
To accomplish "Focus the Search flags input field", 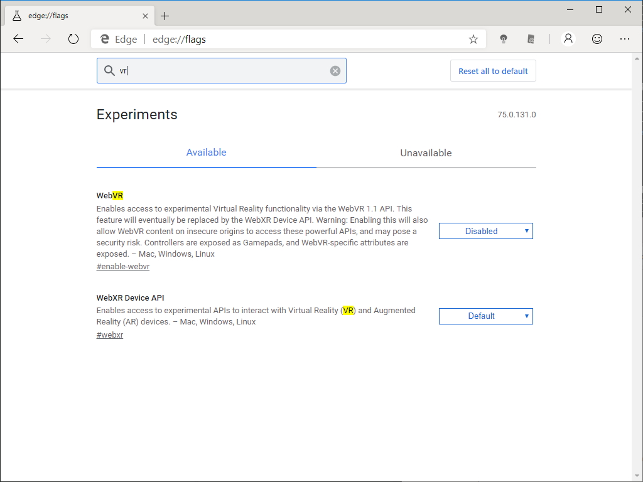I will 222,70.
